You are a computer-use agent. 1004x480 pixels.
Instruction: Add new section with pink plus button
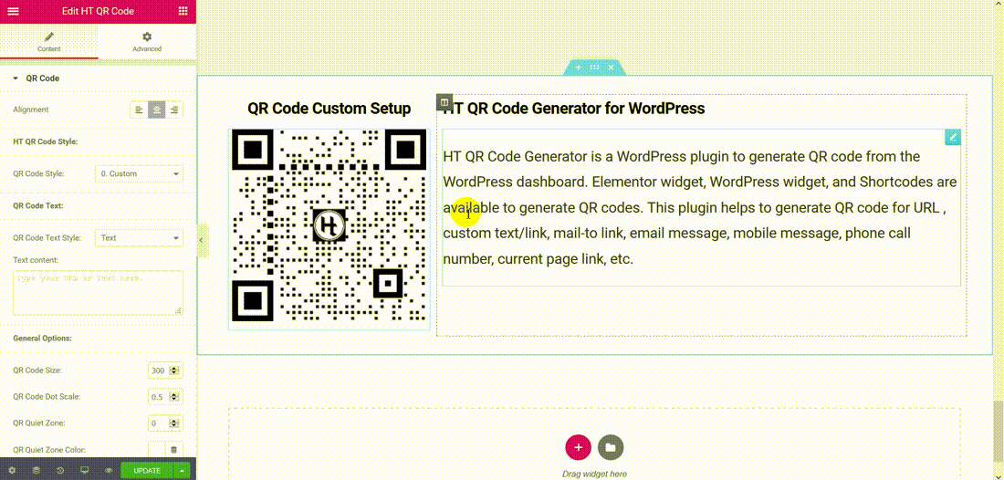578,447
